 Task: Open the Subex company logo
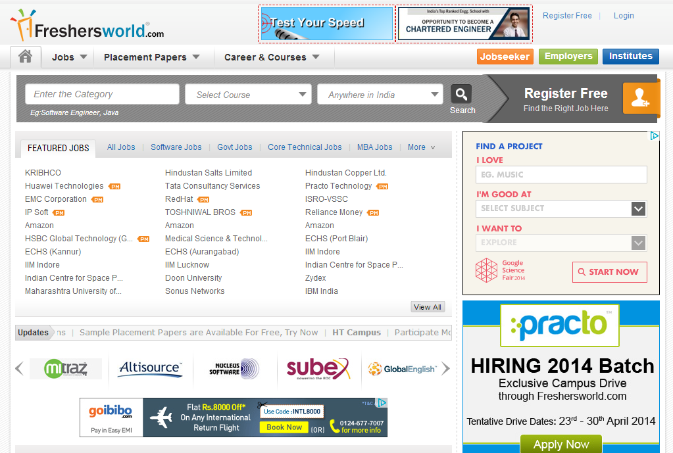(318, 369)
